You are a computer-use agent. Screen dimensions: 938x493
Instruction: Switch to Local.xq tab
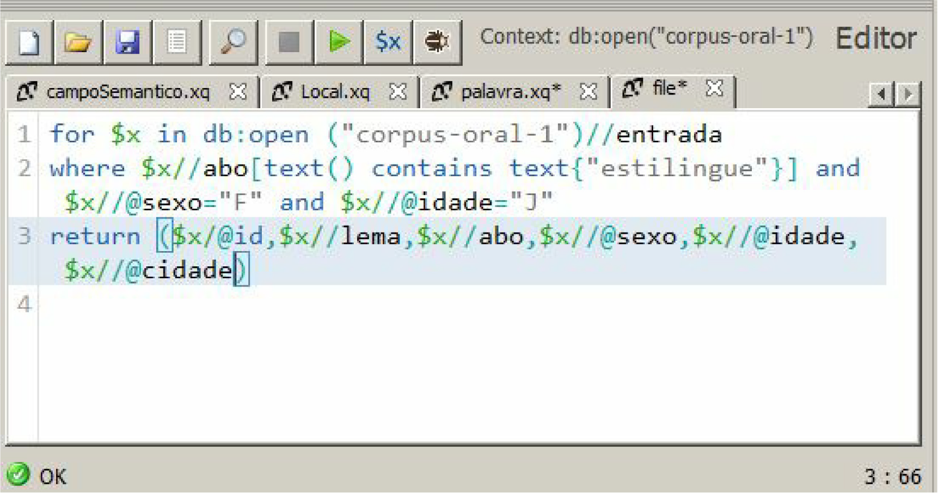tap(334, 92)
